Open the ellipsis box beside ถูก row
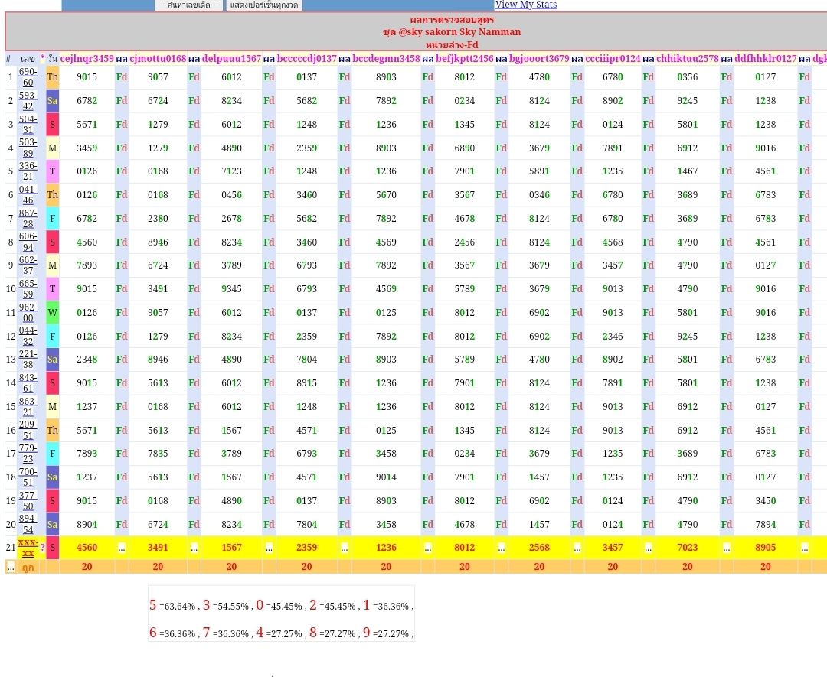This screenshot has height=677, width=827. click(11, 567)
